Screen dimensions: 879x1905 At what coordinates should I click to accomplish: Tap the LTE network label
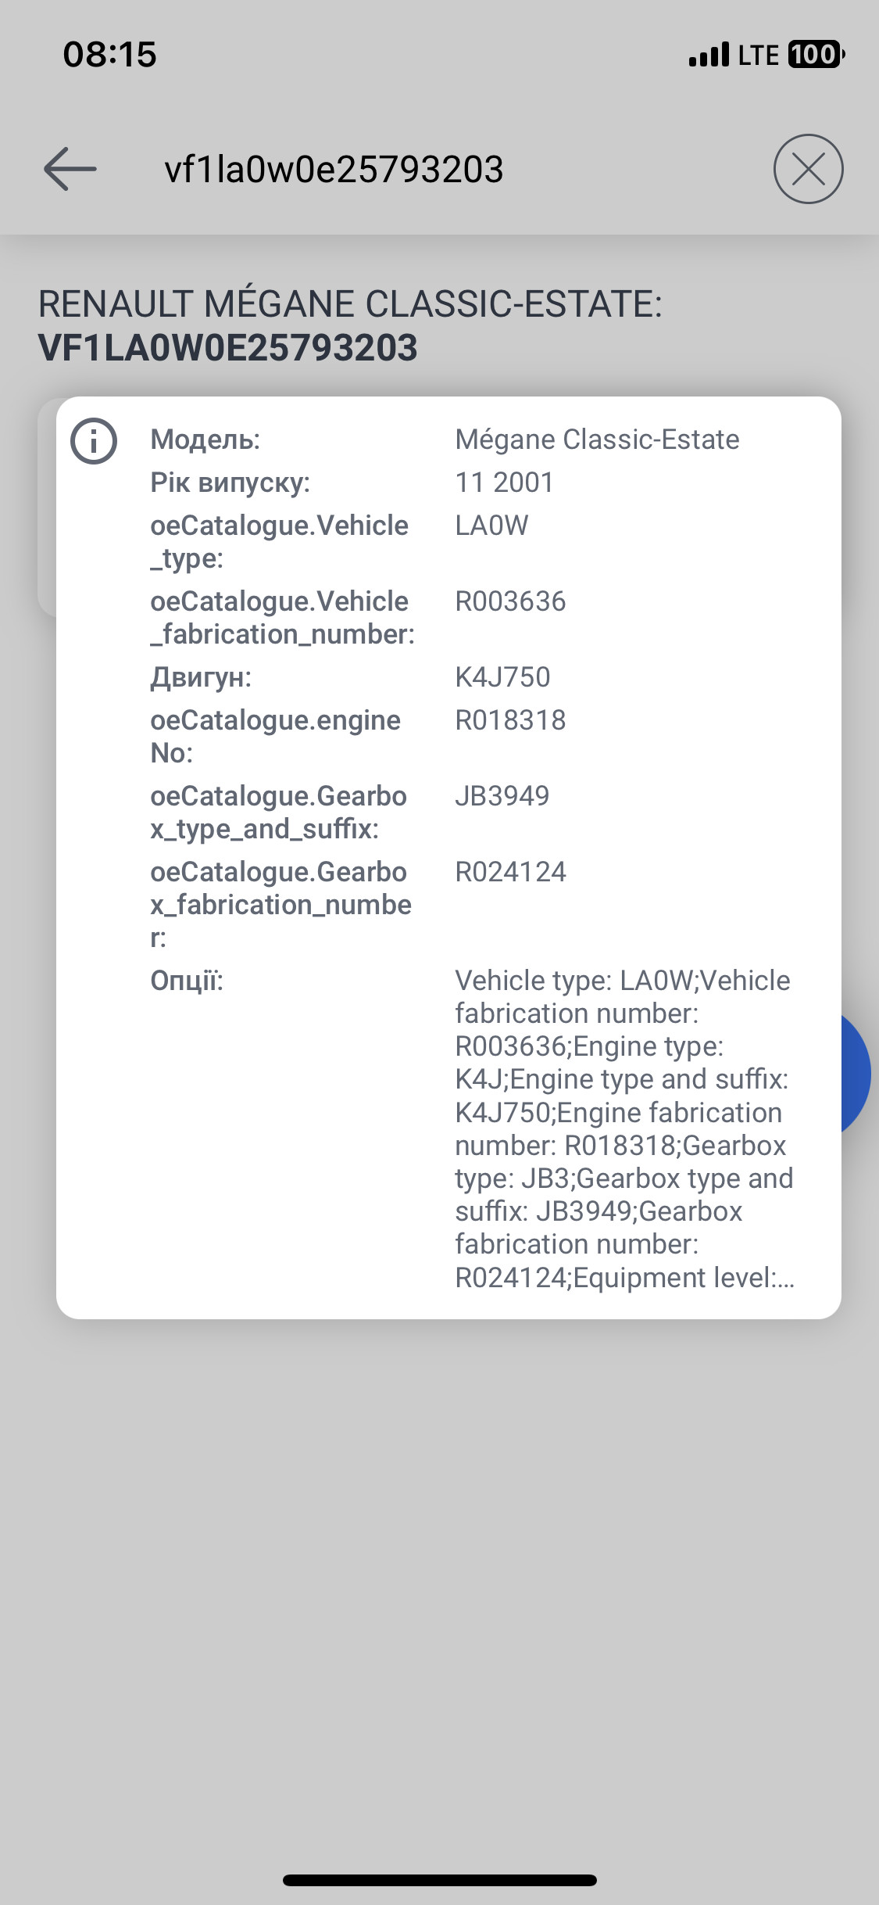coord(758,55)
